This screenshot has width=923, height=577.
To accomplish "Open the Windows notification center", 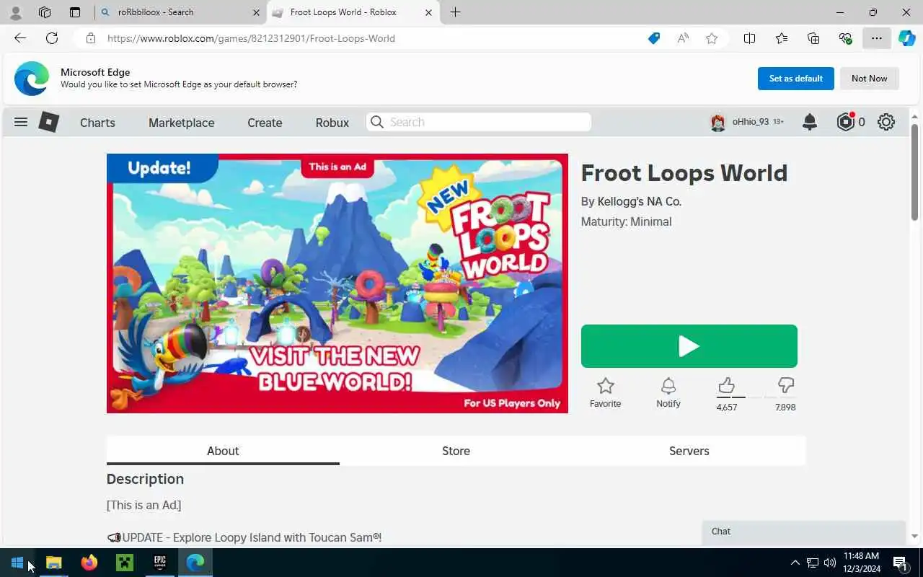I will point(900,563).
